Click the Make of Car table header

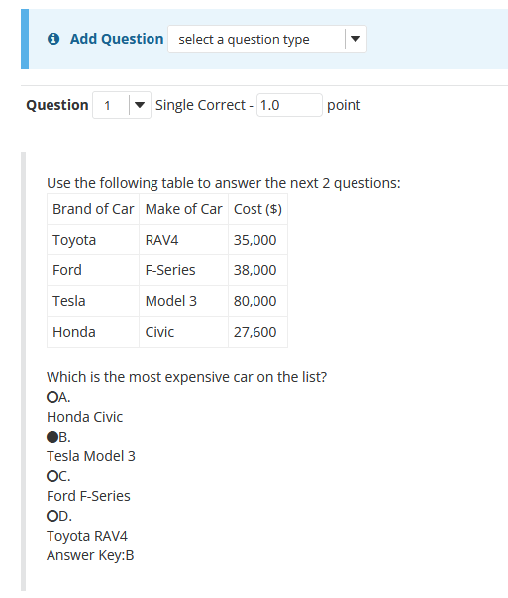click(183, 209)
